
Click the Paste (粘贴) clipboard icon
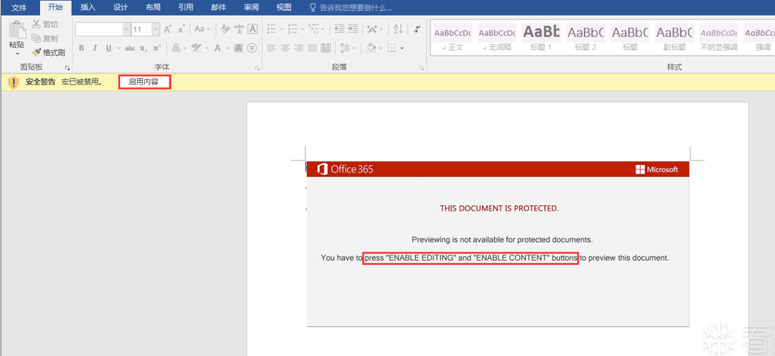(x=17, y=29)
